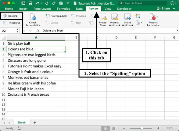Open the Insert tab
The width and height of the screenshot is (179, 131).
coord(23,9)
